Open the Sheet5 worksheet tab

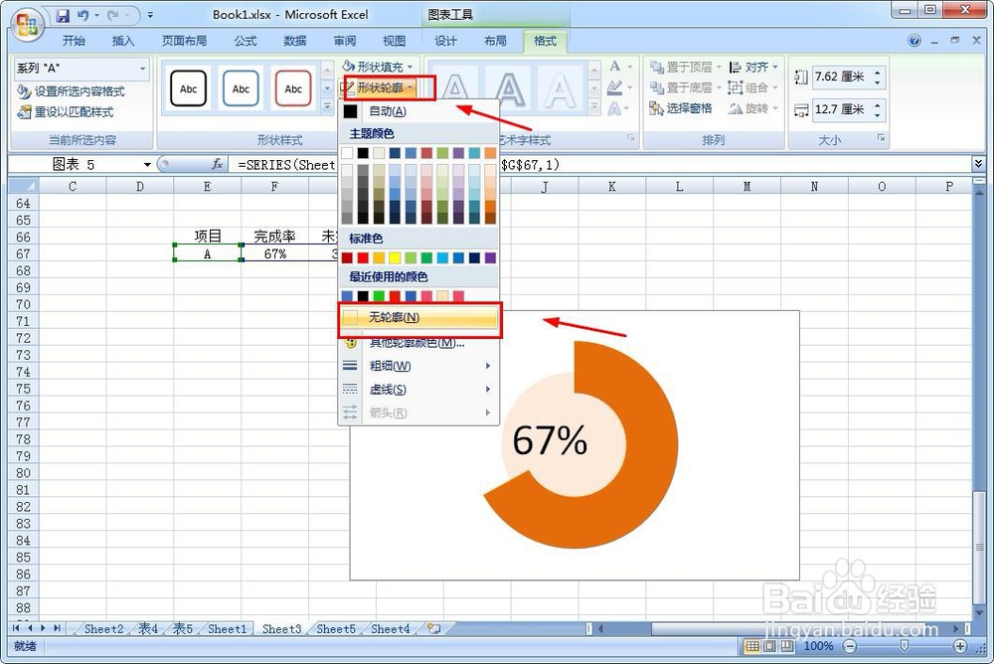coord(336,629)
